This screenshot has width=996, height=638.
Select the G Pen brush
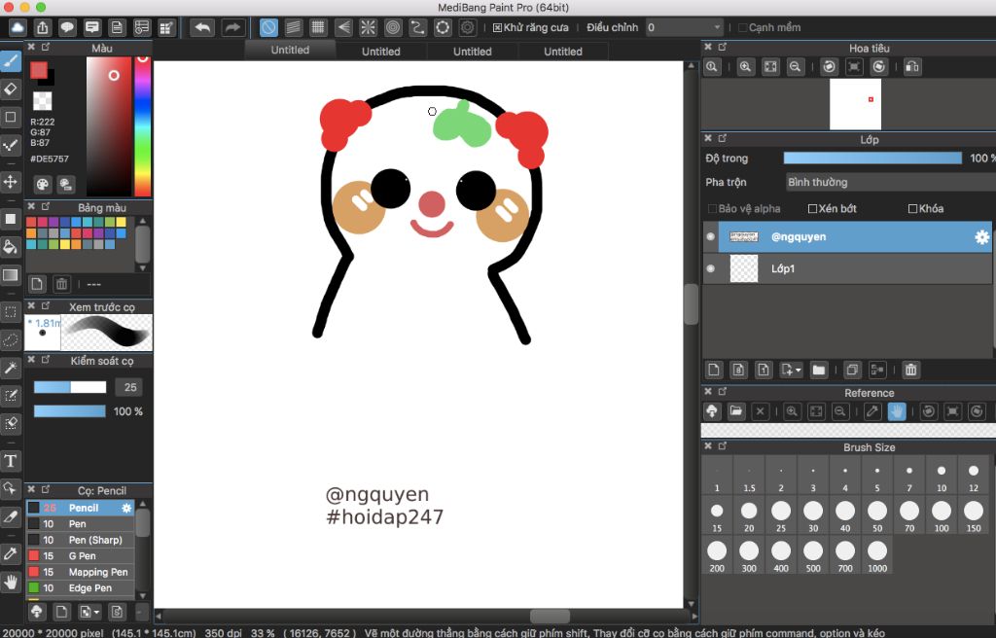click(82, 556)
